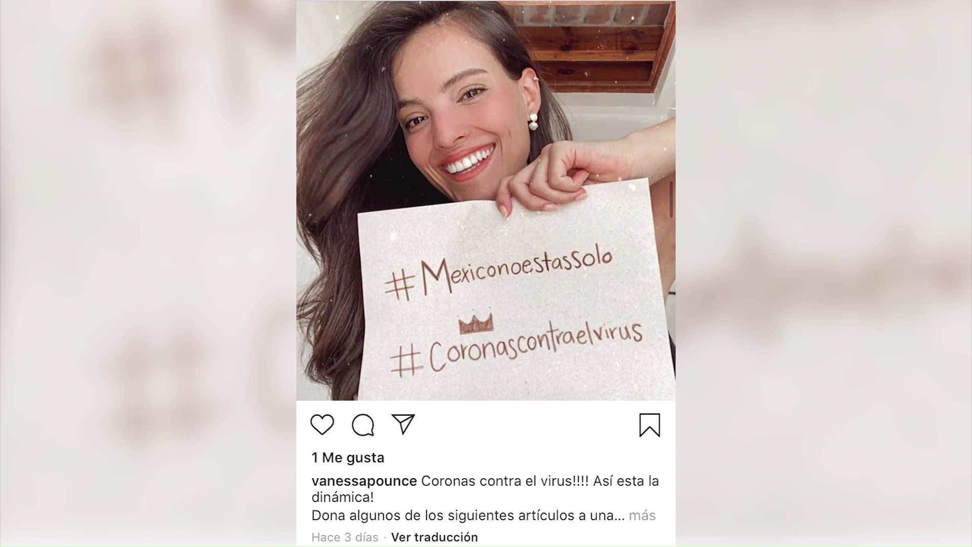The height and width of the screenshot is (547, 972).
Task: Open the vanessapounce profile link
Action: pos(364,481)
